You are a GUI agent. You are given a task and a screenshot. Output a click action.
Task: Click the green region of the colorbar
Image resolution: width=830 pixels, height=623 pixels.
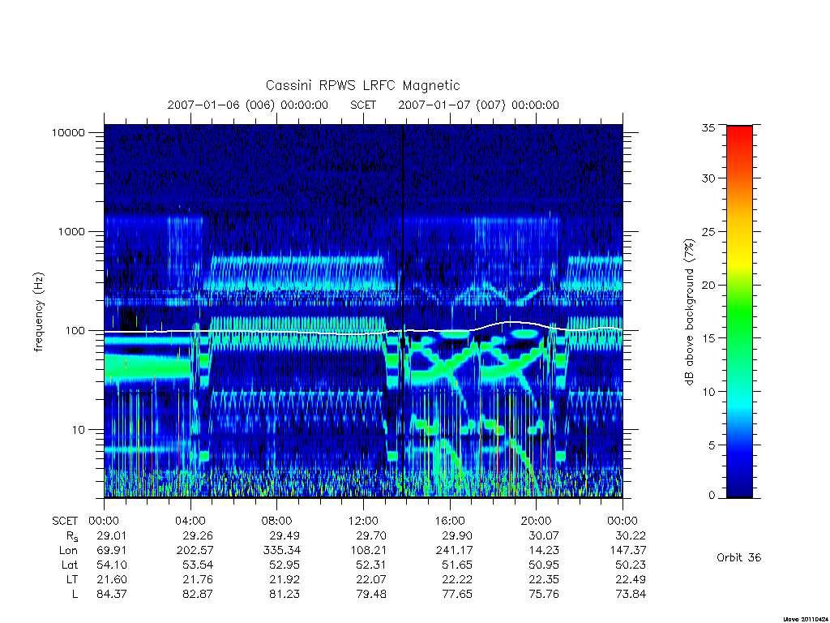739,318
